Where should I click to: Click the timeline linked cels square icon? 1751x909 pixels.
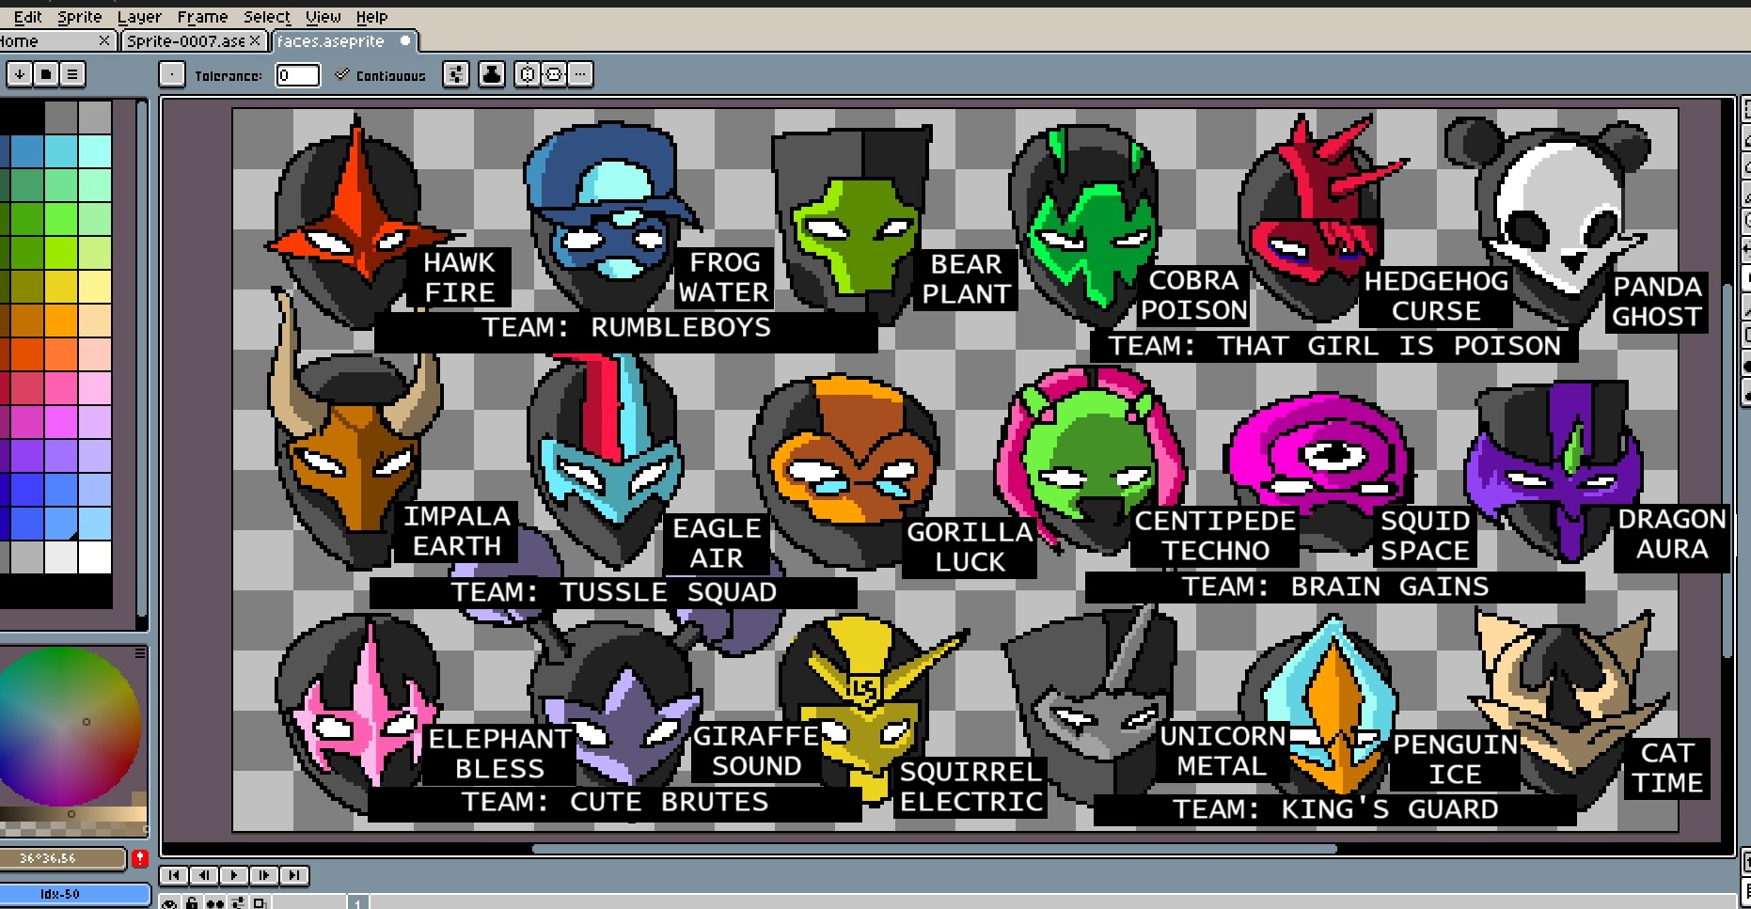[x=260, y=903]
